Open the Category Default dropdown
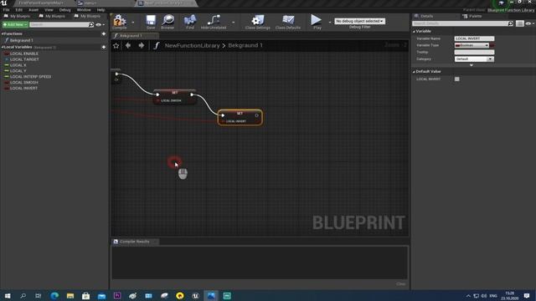536x301 pixels. coord(474,59)
